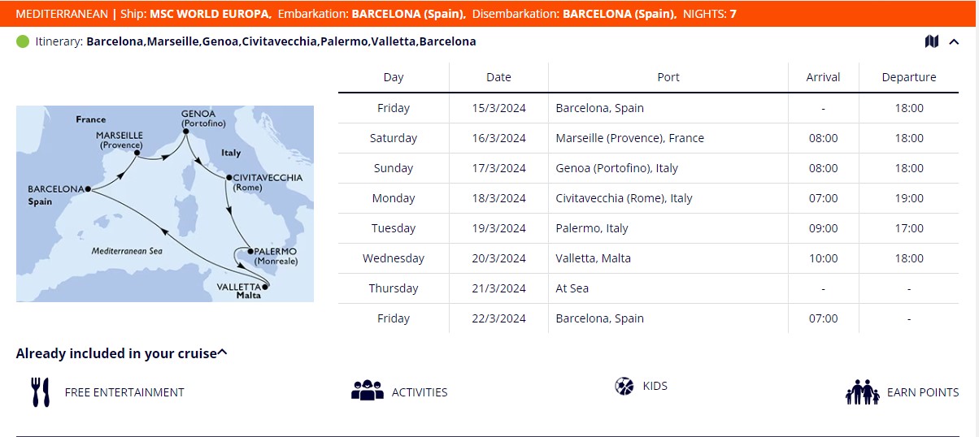Click the fork and knife icon
Image resolution: width=979 pixels, height=437 pixels.
click(41, 392)
